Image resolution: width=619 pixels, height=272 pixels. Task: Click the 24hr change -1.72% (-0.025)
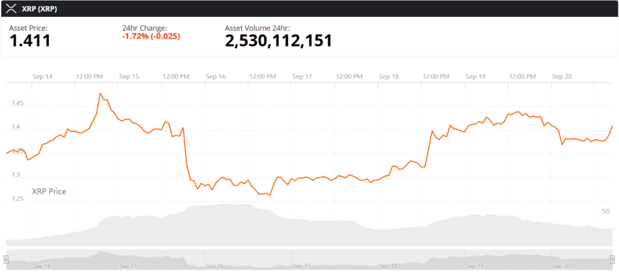151,36
